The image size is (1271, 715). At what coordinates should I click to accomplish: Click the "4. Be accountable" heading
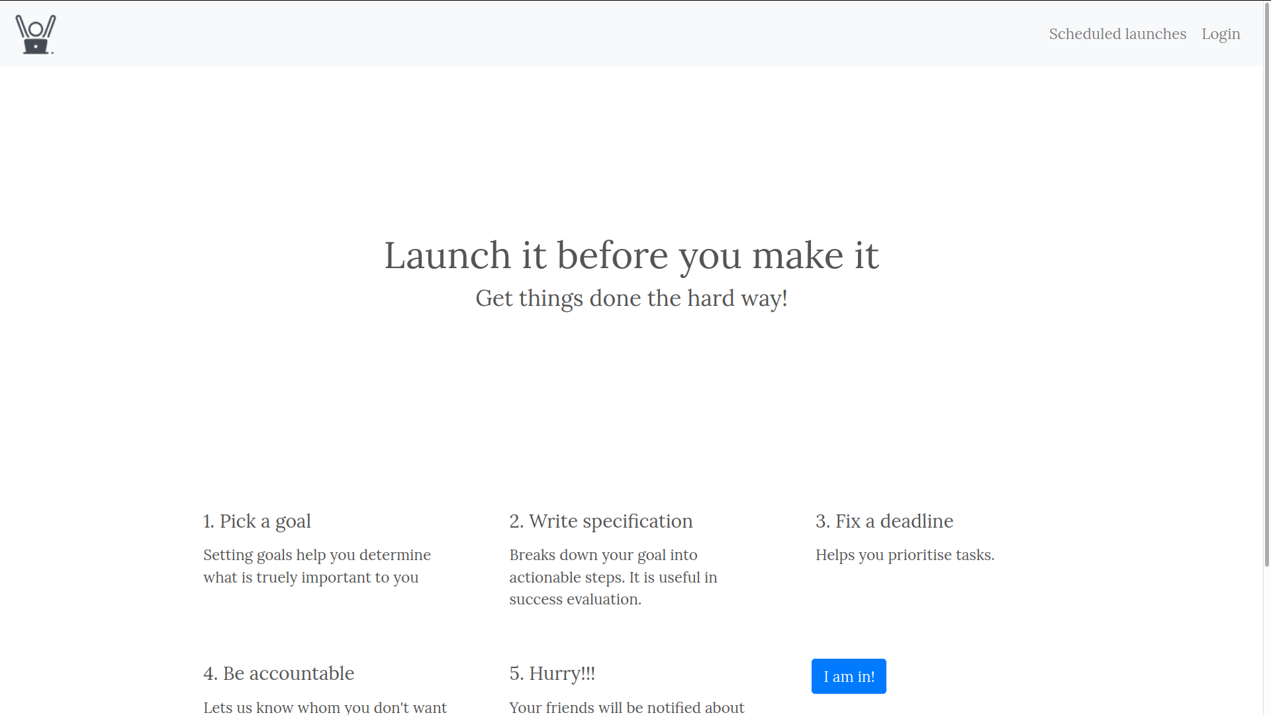279,673
